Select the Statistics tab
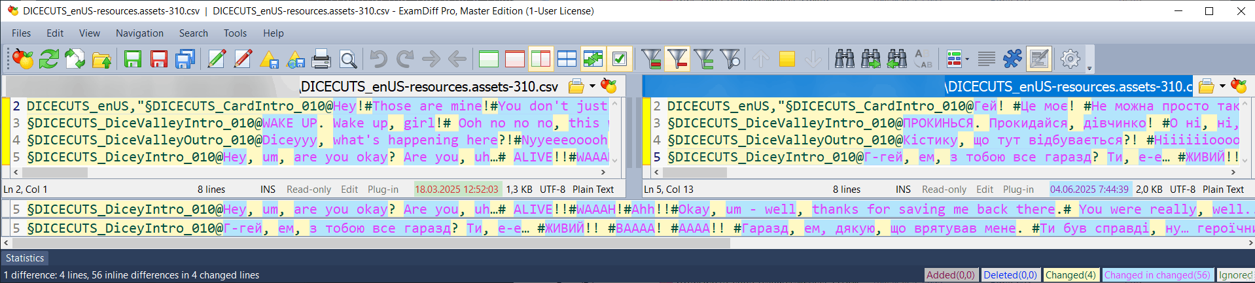This screenshot has width=1255, height=283. pyautogui.click(x=25, y=258)
